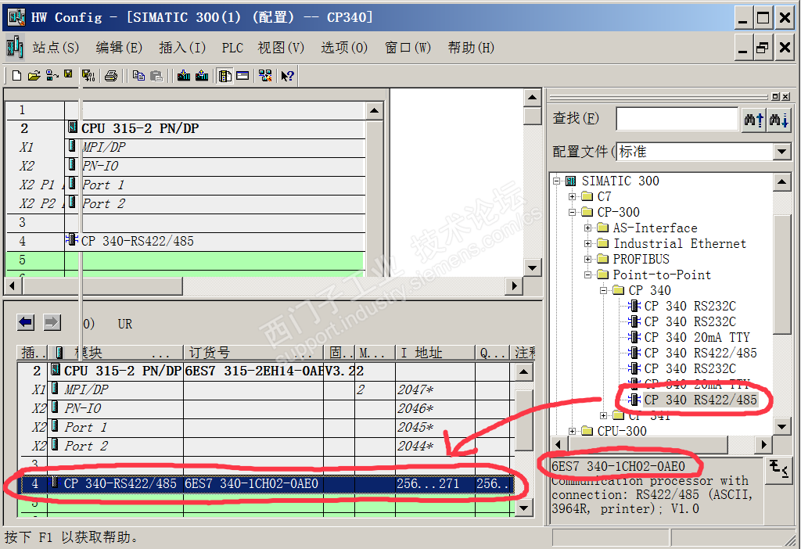Expand the Industrial Ethernet folder

[588, 243]
